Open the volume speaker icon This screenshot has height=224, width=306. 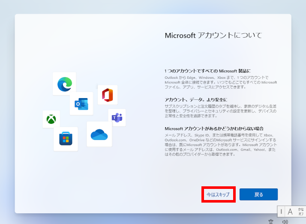285,221
